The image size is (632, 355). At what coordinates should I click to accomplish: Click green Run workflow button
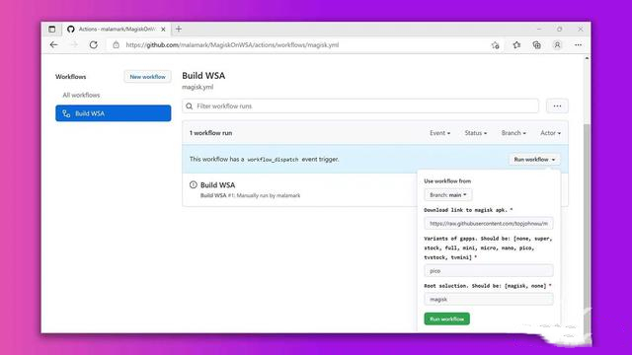446,319
